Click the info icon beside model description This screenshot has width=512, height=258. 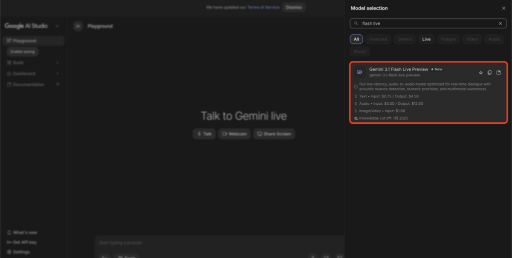pos(356,87)
